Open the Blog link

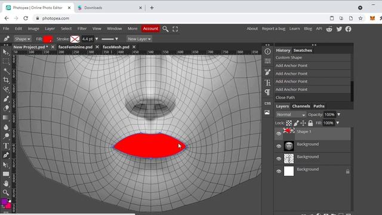coord(308,29)
